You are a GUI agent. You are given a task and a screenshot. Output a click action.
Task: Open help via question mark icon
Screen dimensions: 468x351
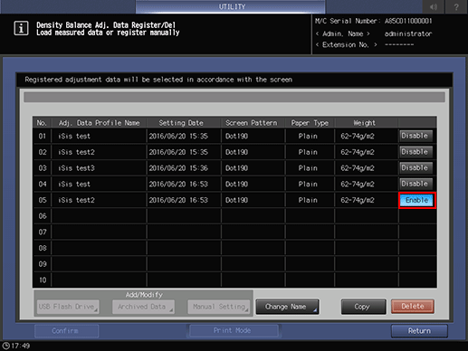(456, 6)
